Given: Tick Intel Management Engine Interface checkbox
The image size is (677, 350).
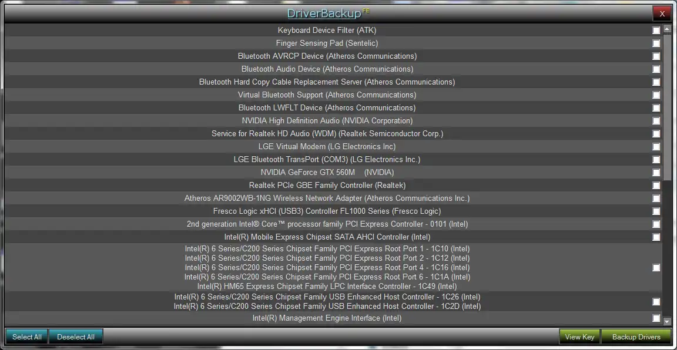Looking at the screenshot, I should 656,318.
